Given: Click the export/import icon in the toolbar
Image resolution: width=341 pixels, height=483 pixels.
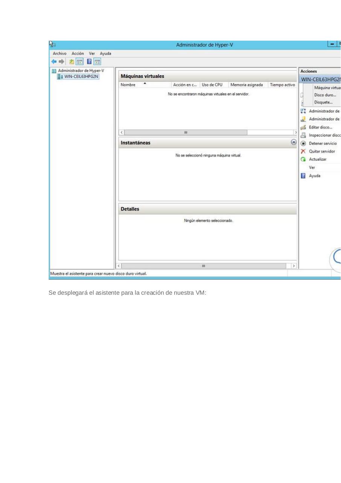Looking at the screenshot, I should coord(71,62).
